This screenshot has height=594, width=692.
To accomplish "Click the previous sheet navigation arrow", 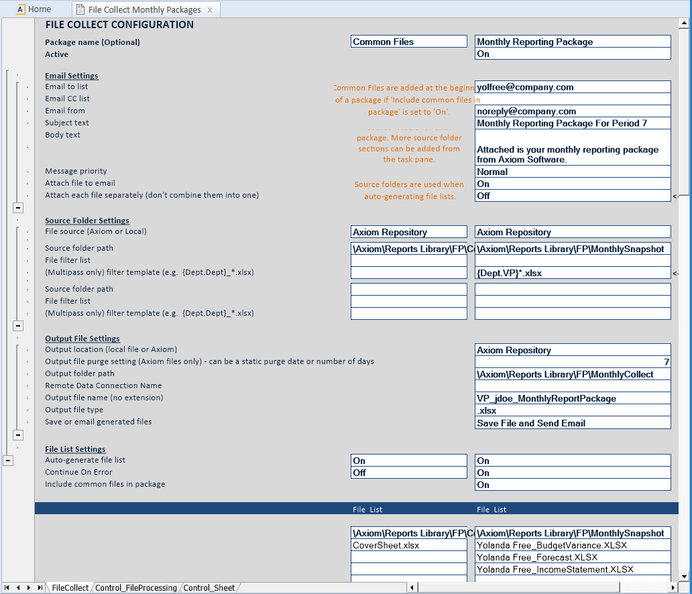I will (18, 587).
